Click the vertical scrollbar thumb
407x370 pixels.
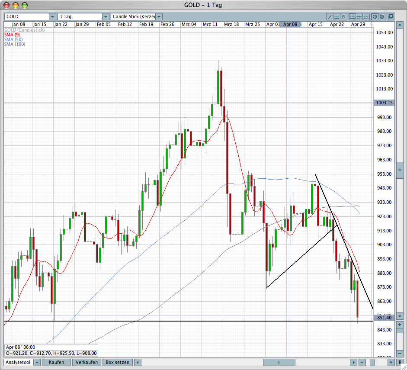coord(400,171)
